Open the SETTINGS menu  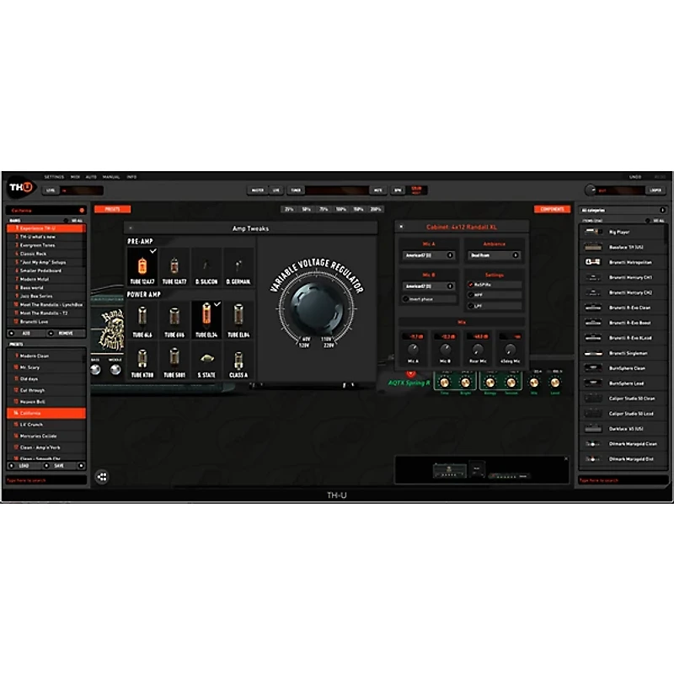[52, 177]
